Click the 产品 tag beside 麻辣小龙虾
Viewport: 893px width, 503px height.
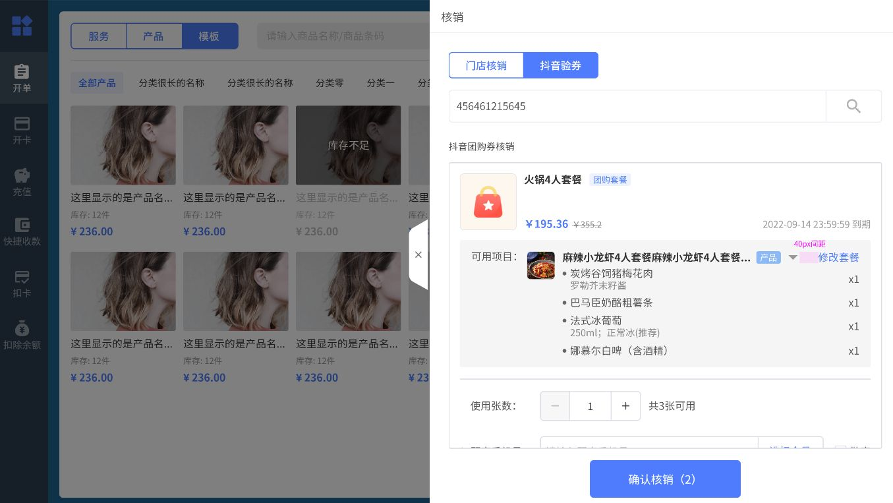[x=768, y=258]
